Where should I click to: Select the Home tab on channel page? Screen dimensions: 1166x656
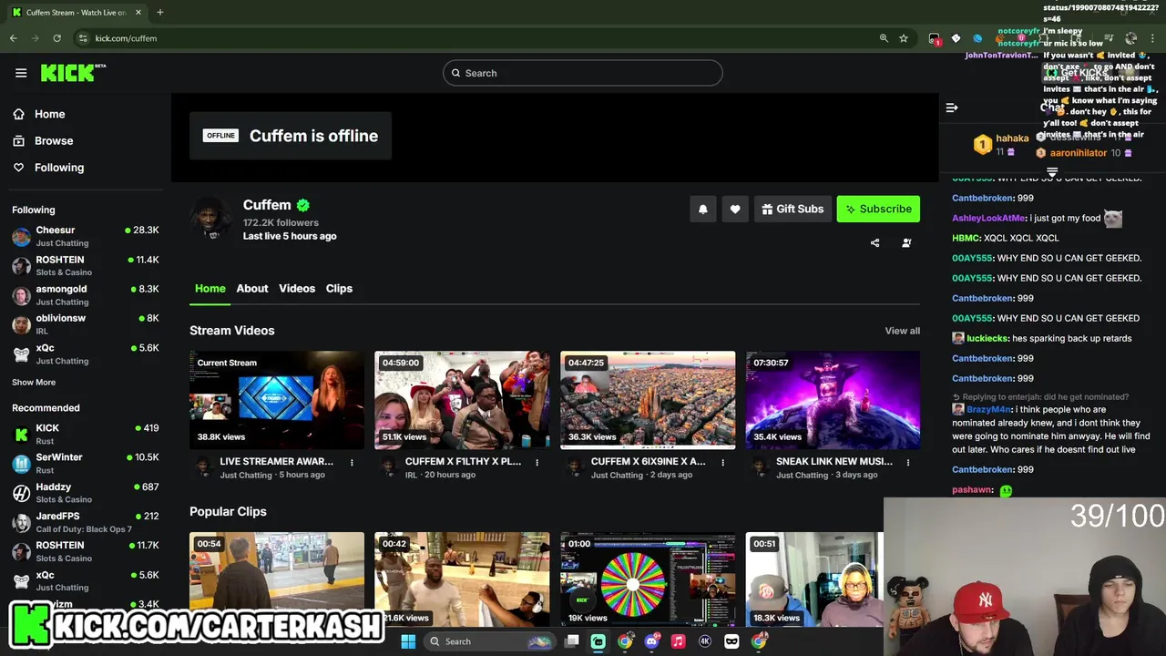(210, 289)
